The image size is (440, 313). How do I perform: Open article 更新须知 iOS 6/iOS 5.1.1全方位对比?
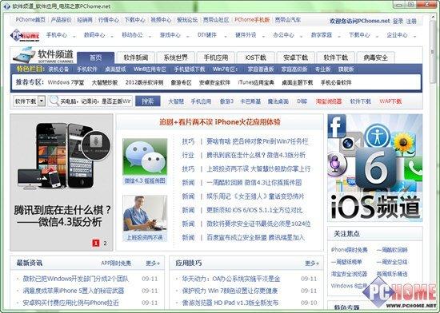(x=254, y=210)
